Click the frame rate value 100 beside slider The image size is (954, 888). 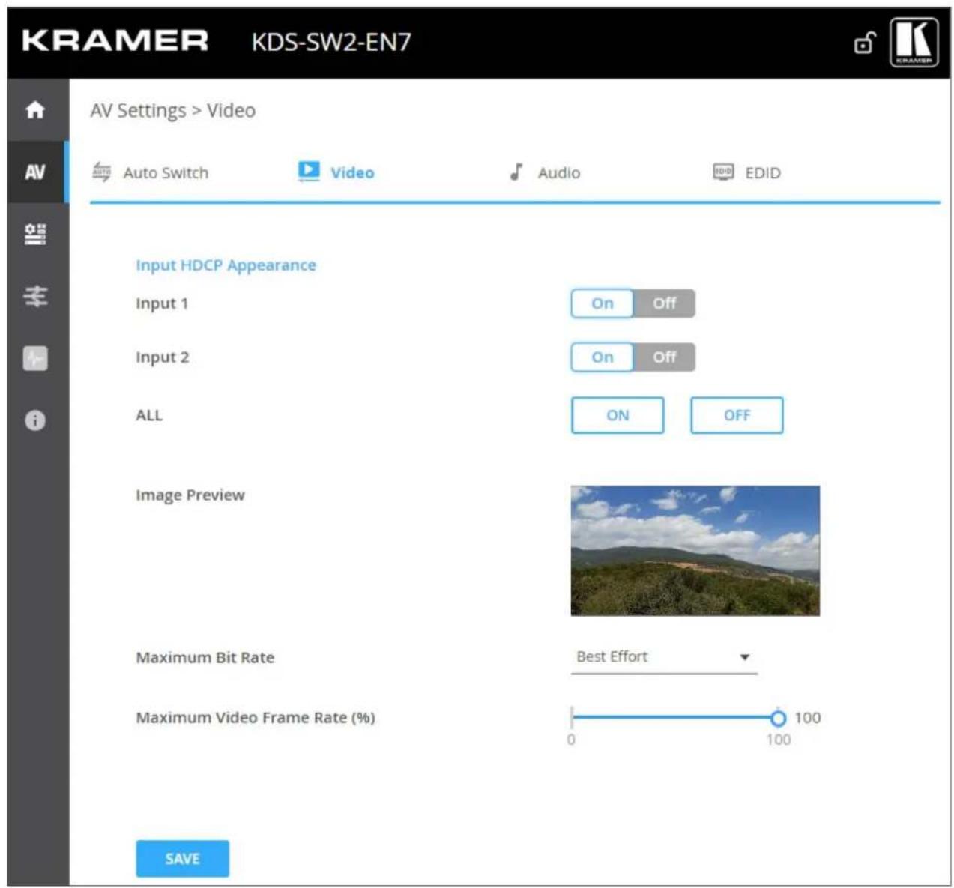pos(808,717)
